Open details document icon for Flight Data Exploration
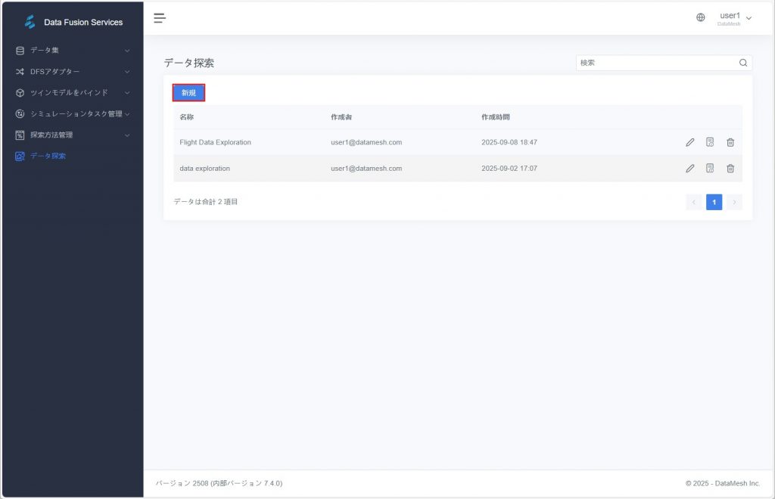The width and height of the screenshot is (775, 499). click(x=710, y=142)
